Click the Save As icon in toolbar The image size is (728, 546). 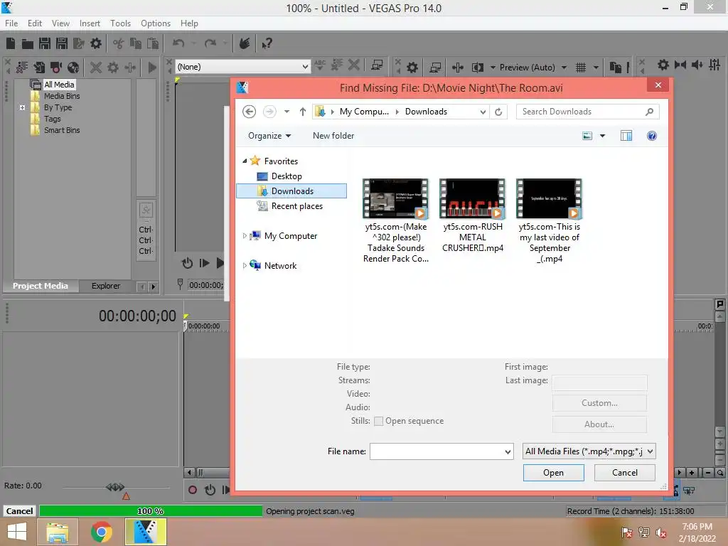click(62, 43)
